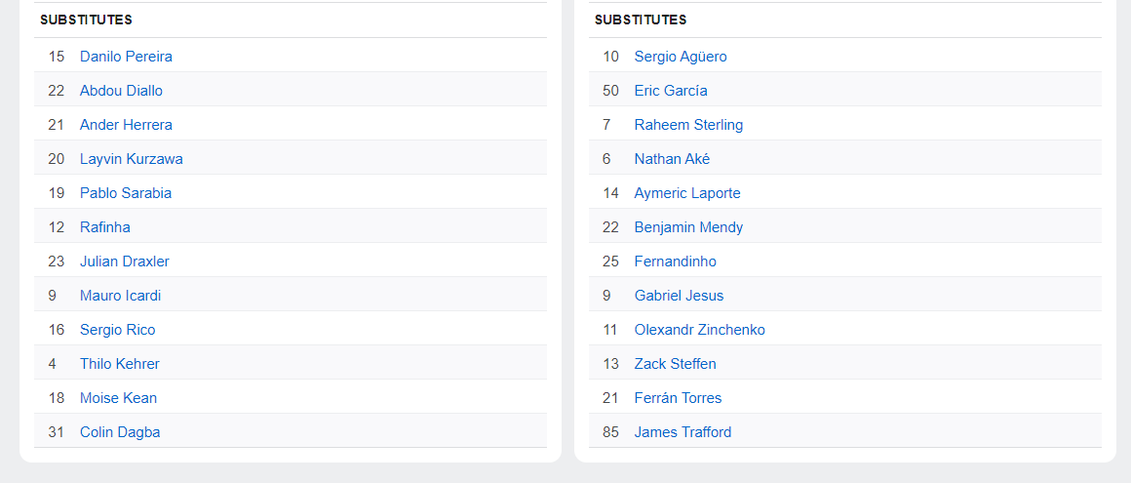The image size is (1131, 483).
Task: Click the Abdou Diallo link
Action: click(x=121, y=91)
